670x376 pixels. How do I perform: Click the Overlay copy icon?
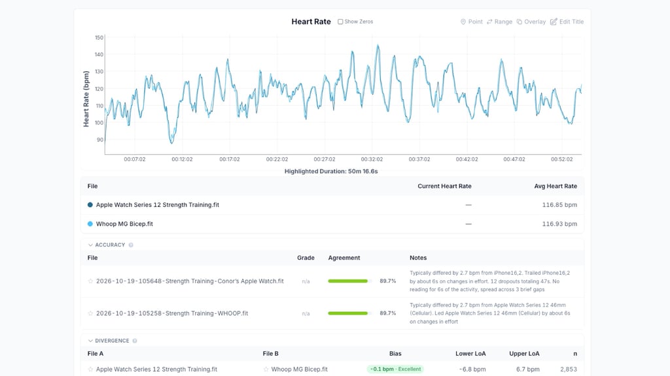click(x=519, y=22)
